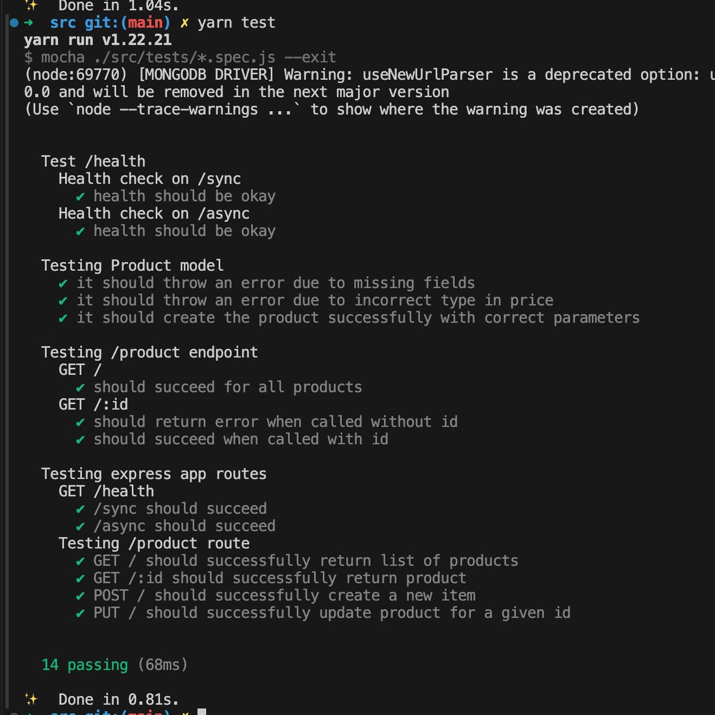Viewport: 715px width, 715px height.
Task: Click the yarn run v1.22.21 line
Action: (x=98, y=40)
